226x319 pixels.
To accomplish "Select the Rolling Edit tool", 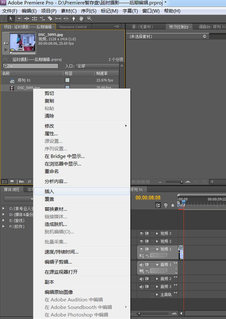I will tap(34, 19).
